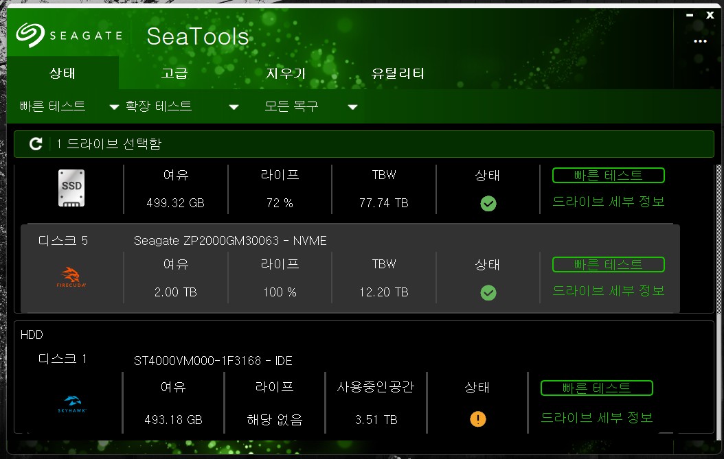The width and height of the screenshot is (724, 459).
Task: Click the '72 %' life value
Action: pos(280,203)
